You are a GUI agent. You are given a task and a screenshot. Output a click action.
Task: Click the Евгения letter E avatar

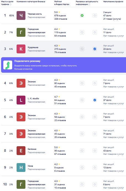21,151
